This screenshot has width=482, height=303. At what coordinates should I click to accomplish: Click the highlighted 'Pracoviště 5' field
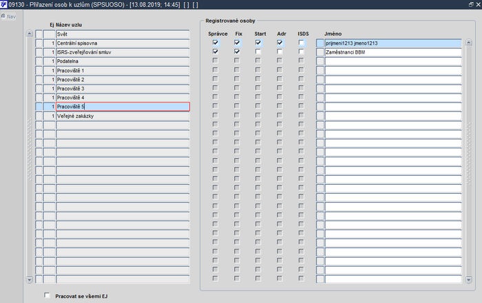tap(123, 106)
